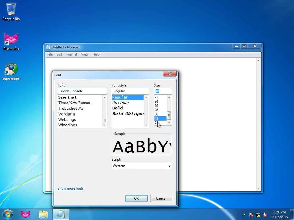
Task: Open the clock showing 8:21 PM
Action: tap(279, 214)
